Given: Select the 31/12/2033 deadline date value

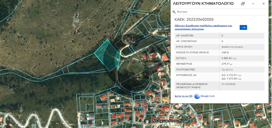Looking at the screenshot, I should 228,84.
